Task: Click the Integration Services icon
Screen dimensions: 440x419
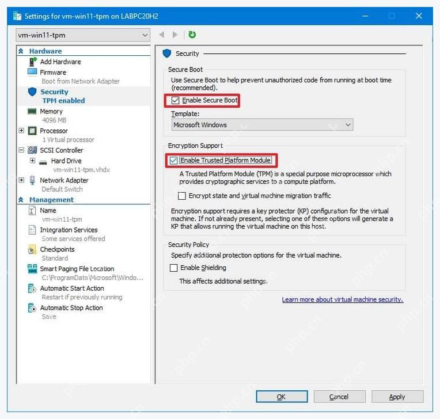Action: pos(32,230)
